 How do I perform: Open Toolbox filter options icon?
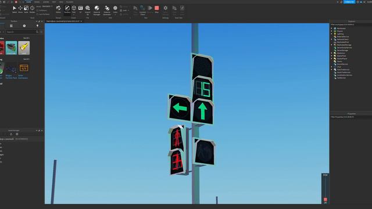click(41, 32)
